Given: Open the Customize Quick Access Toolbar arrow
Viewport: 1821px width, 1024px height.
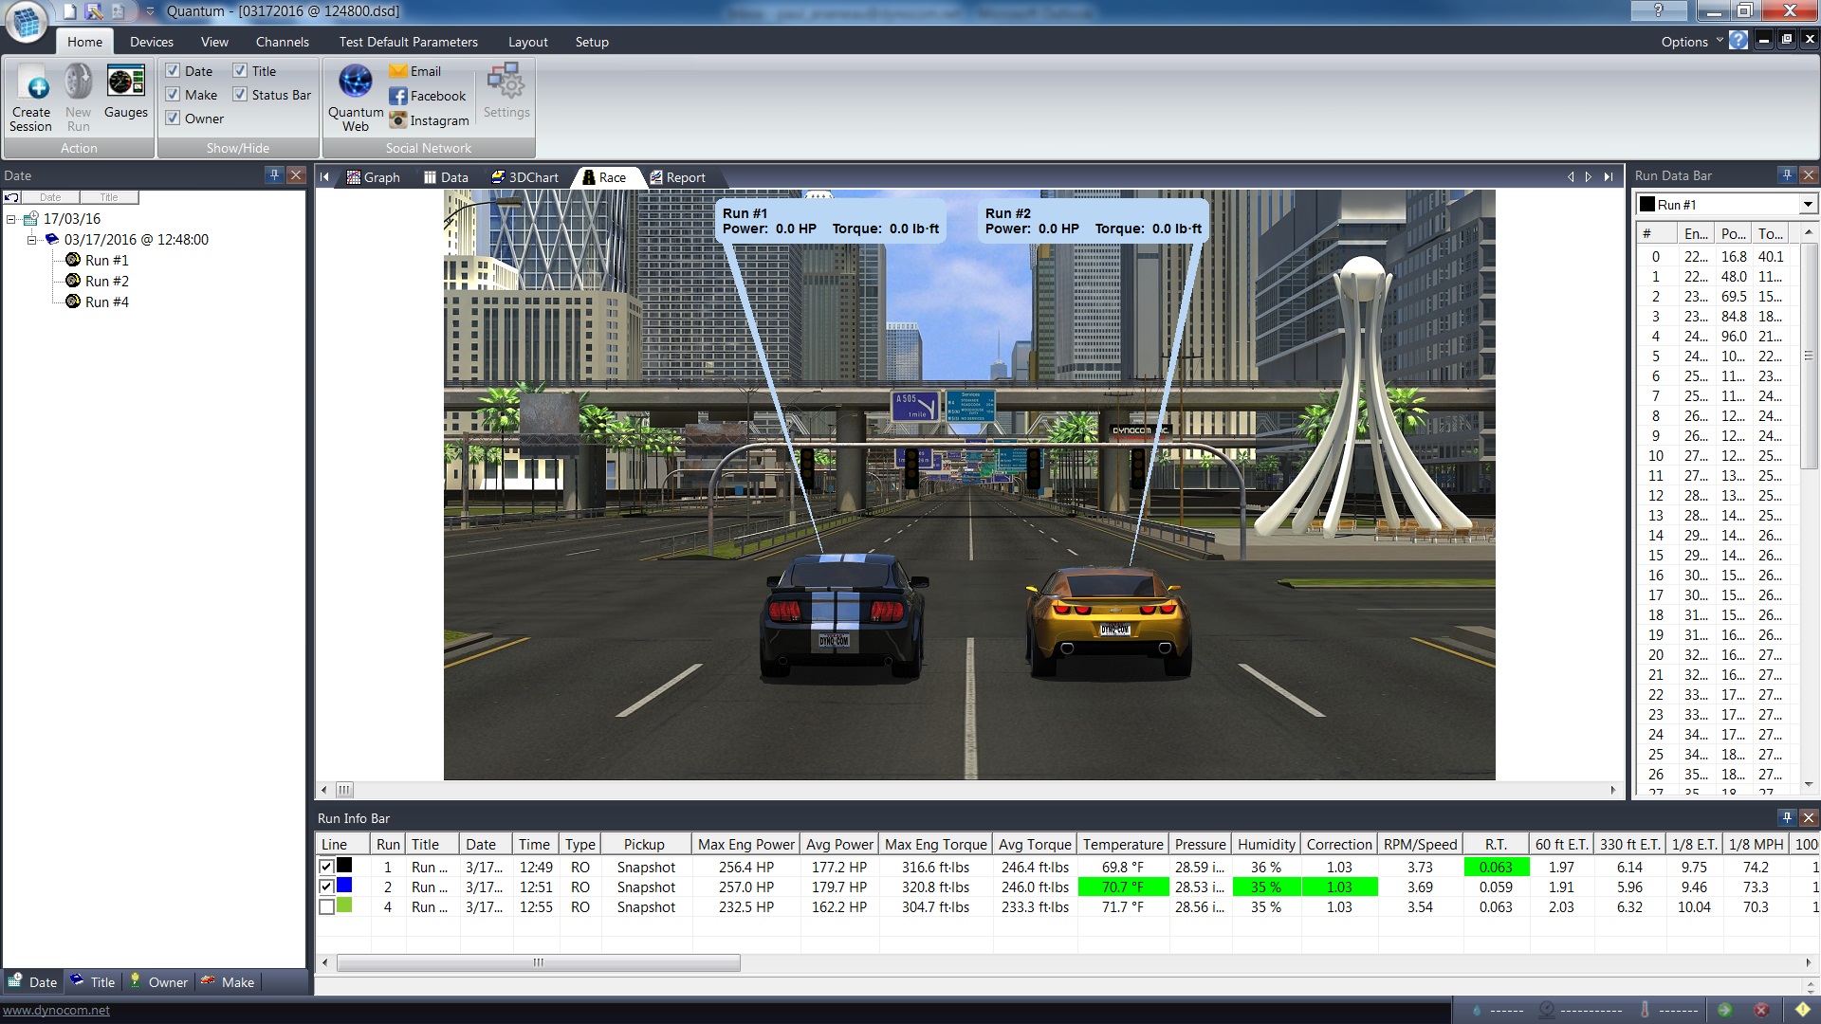Looking at the screenshot, I should (x=149, y=11).
